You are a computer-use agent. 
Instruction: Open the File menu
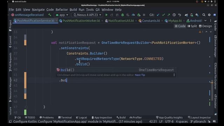(11, 9)
